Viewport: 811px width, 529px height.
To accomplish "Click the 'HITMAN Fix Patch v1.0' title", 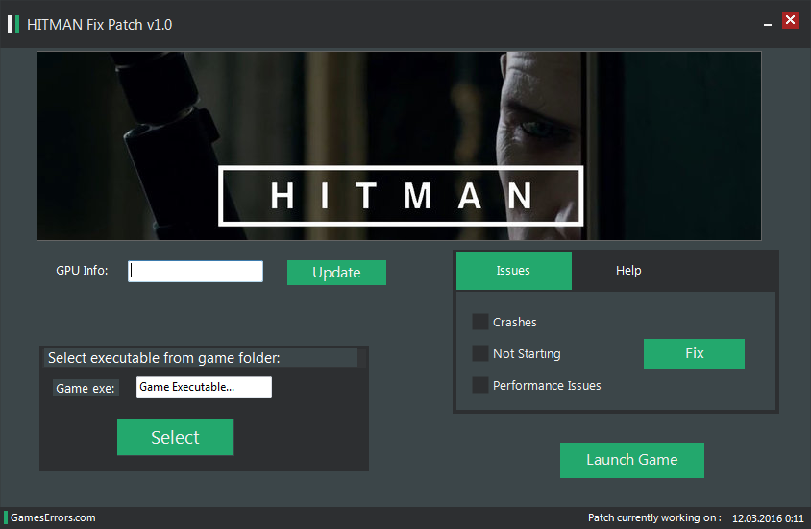I will [x=99, y=25].
